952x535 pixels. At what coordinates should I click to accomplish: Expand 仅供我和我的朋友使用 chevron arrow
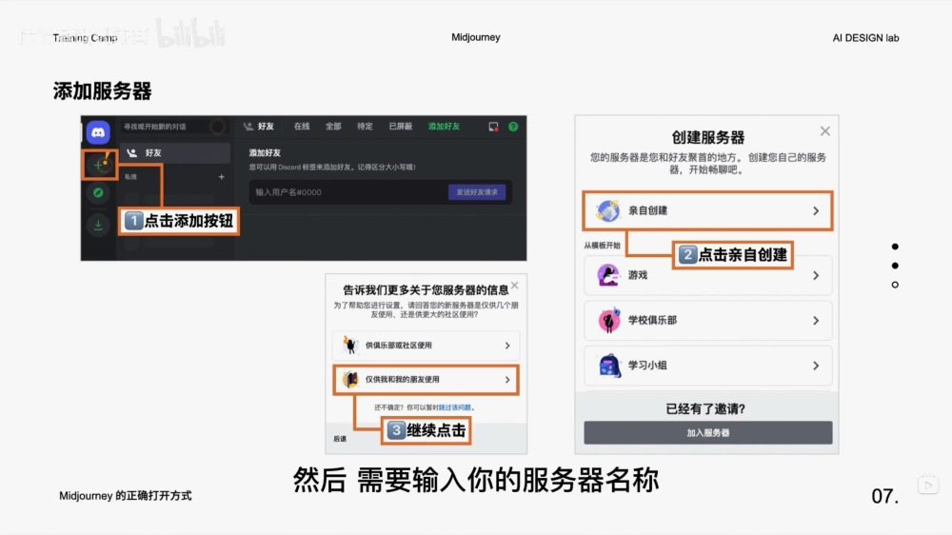click(507, 380)
